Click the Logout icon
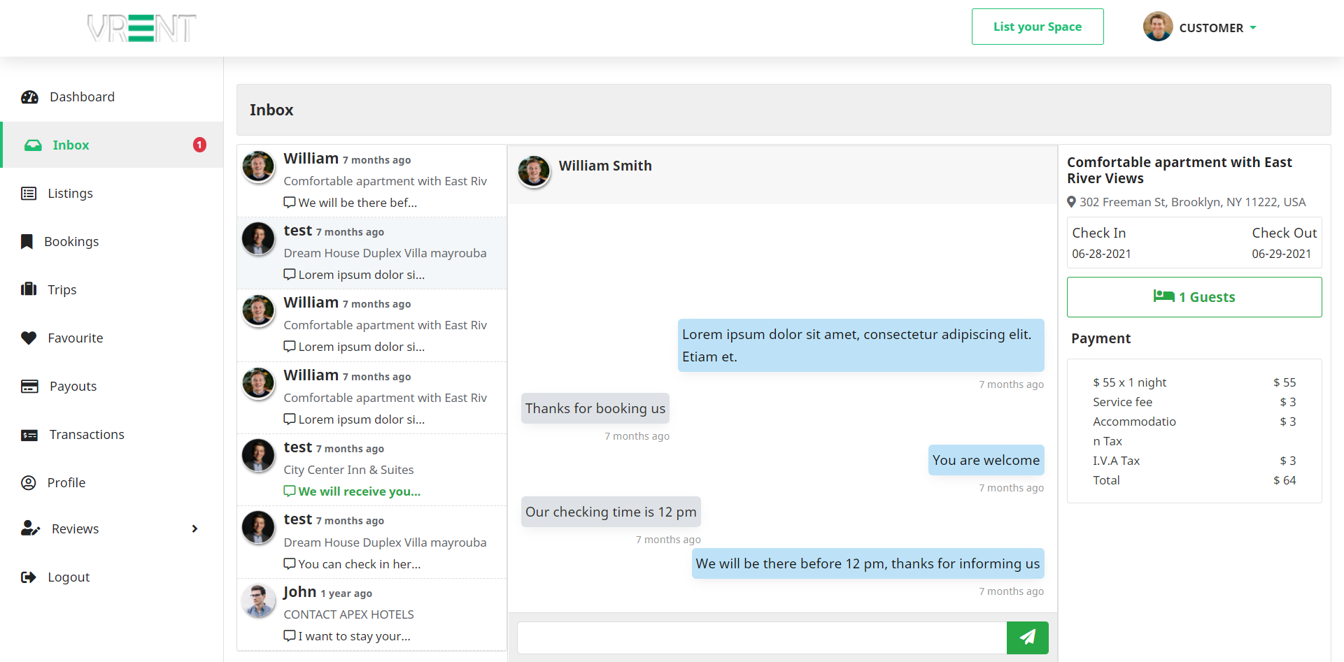This screenshot has width=1344, height=662. pyautogui.click(x=29, y=577)
